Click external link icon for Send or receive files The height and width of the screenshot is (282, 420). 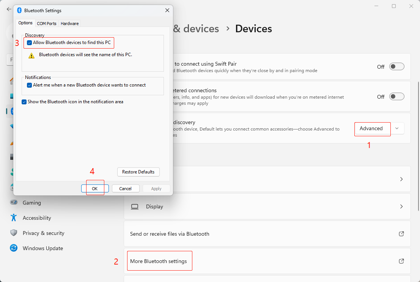coord(401,234)
